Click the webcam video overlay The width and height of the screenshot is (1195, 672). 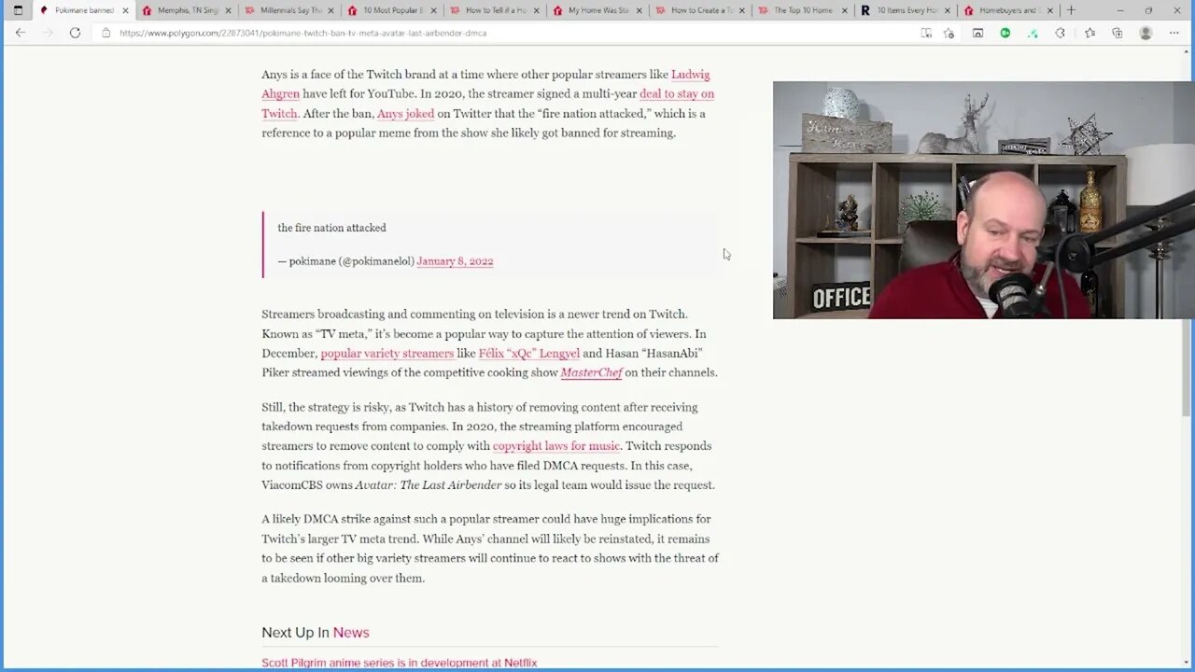pos(983,200)
